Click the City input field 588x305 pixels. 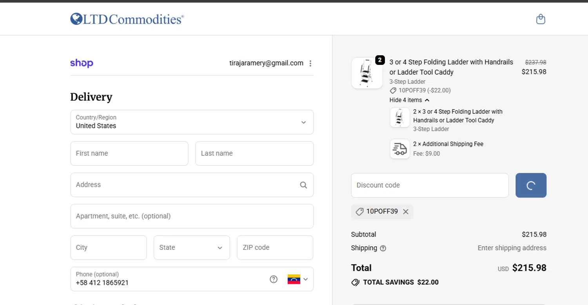click(x=108, y=248)
